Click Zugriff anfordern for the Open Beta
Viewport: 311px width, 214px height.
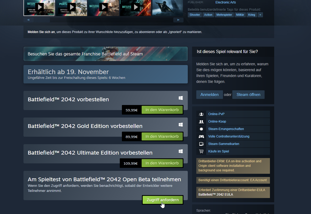(162, 200)
